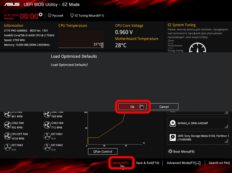The image size is (232, 173).
Task: Select boot entry UEFI: Sony Storage Media 0100
Action: [198, 138]
